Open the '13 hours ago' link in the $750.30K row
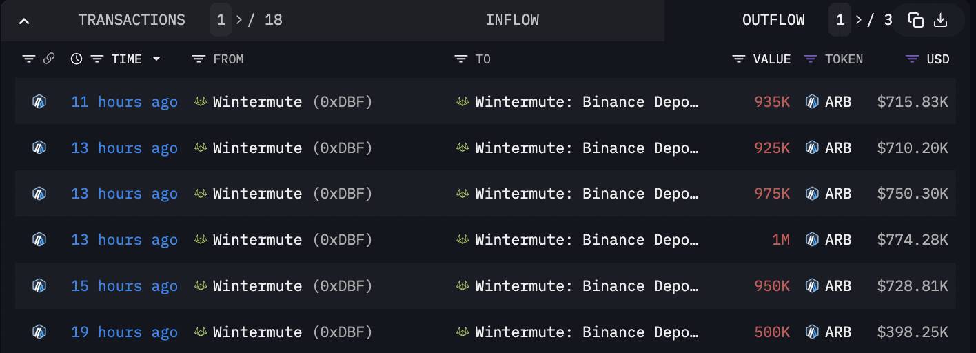This screenshot has height=353, width=976. pyautogui.click(x=124, y=194)
